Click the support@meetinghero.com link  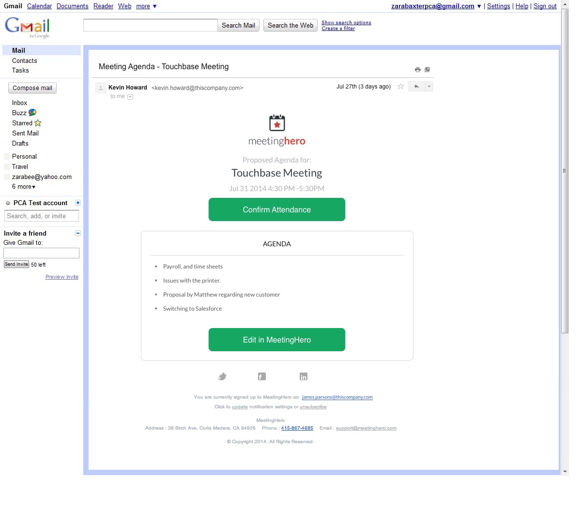tap(366, 428)
